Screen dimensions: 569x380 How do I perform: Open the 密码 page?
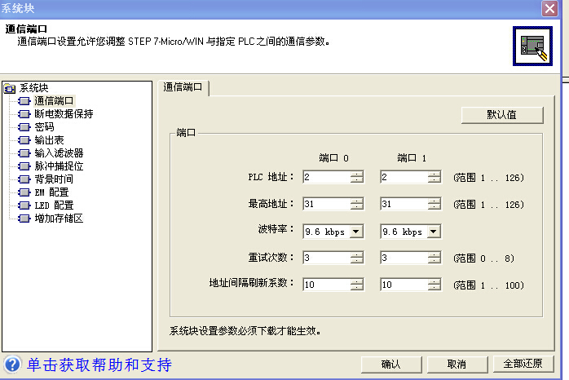[x=44, y=127]
